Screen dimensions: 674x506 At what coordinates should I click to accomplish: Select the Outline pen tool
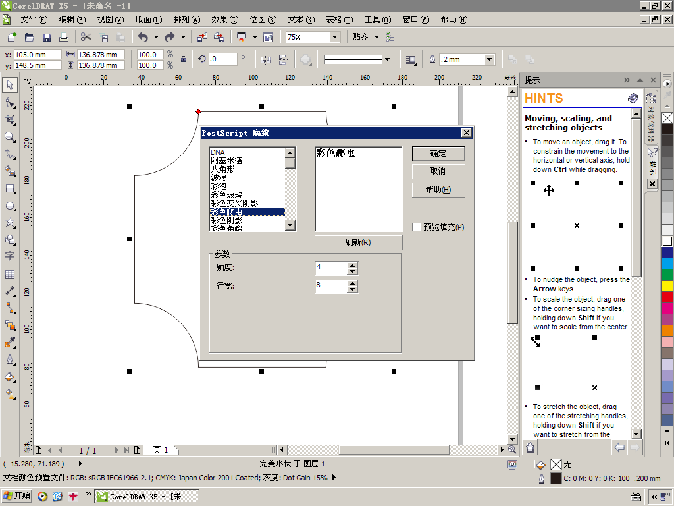coord(10,360)
